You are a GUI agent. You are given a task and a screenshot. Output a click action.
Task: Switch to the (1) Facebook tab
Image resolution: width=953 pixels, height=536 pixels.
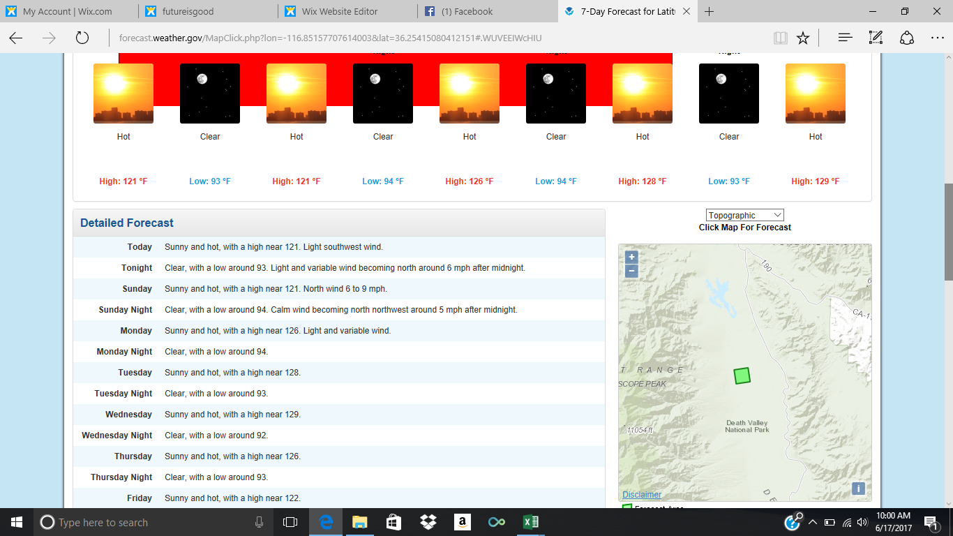click(x=488, y=11)
